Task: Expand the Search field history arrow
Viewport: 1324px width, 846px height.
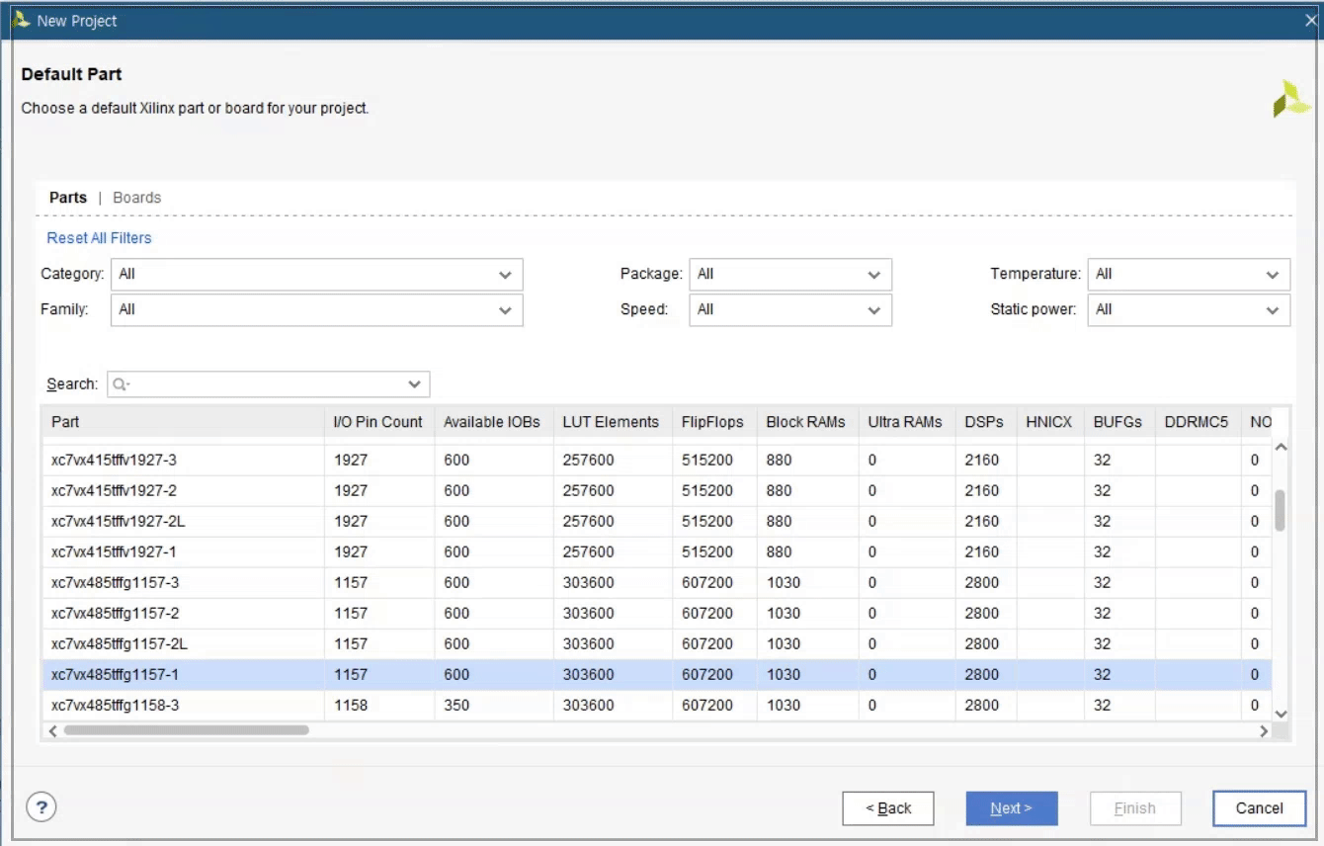Action: click(414, 384)
